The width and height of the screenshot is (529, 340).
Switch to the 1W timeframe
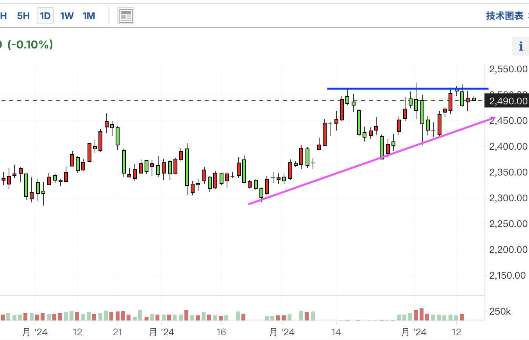pyautogui.click(x=67, y=16)
